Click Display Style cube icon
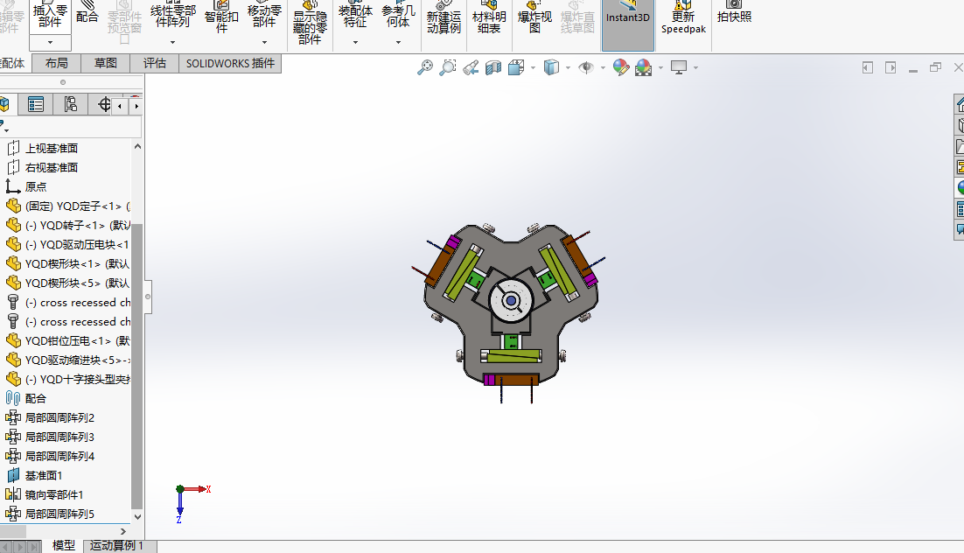This screenshot has height=553, width=964. tap(551, 67)
